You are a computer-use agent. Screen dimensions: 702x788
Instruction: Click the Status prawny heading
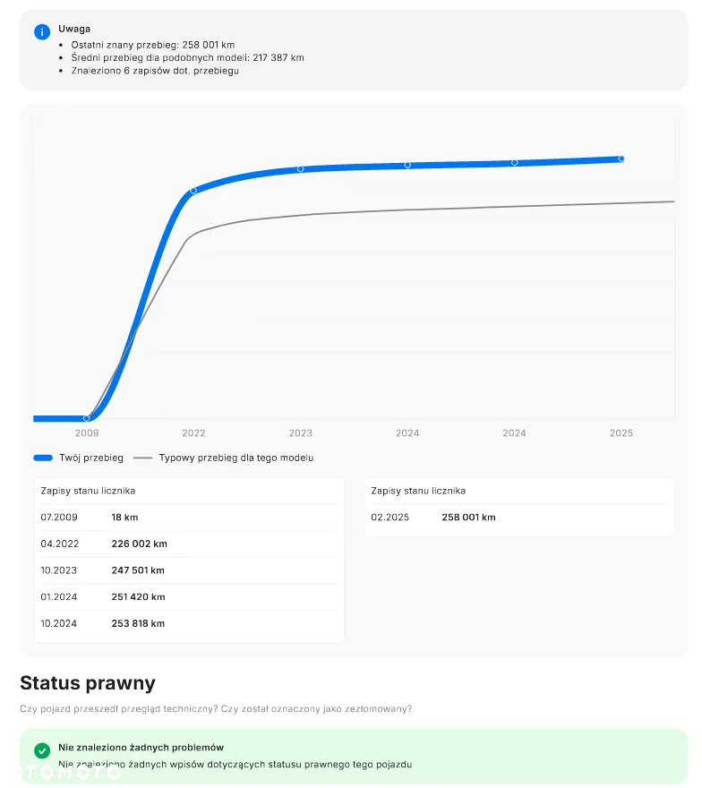88,683
